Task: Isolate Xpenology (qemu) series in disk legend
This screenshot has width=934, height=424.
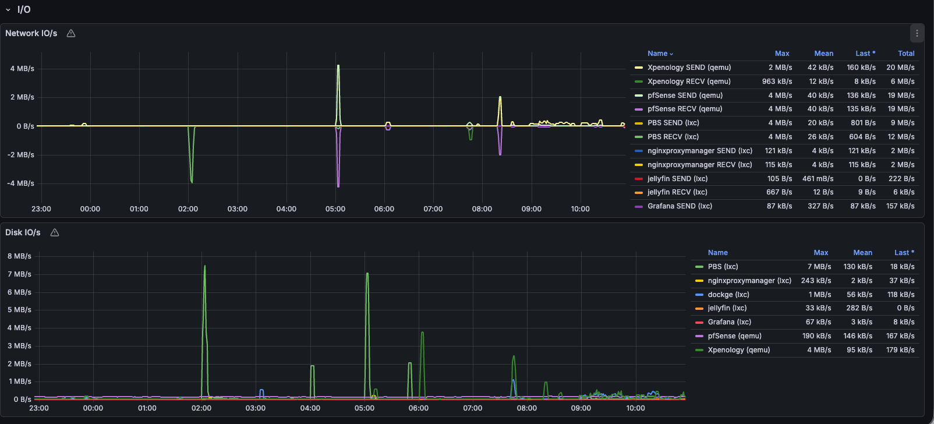Action: 738,350
